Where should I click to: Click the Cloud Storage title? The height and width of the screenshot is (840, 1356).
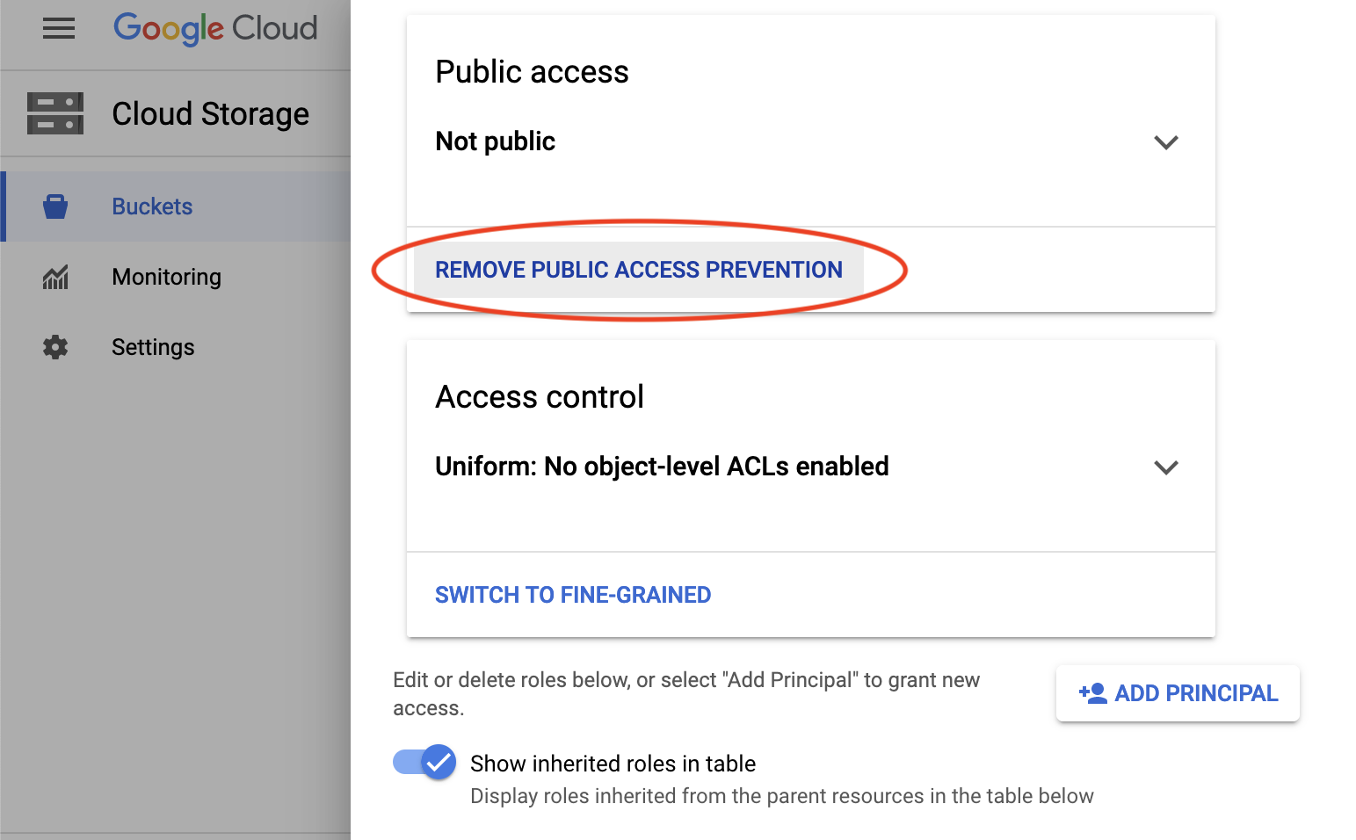click(210, 114)
